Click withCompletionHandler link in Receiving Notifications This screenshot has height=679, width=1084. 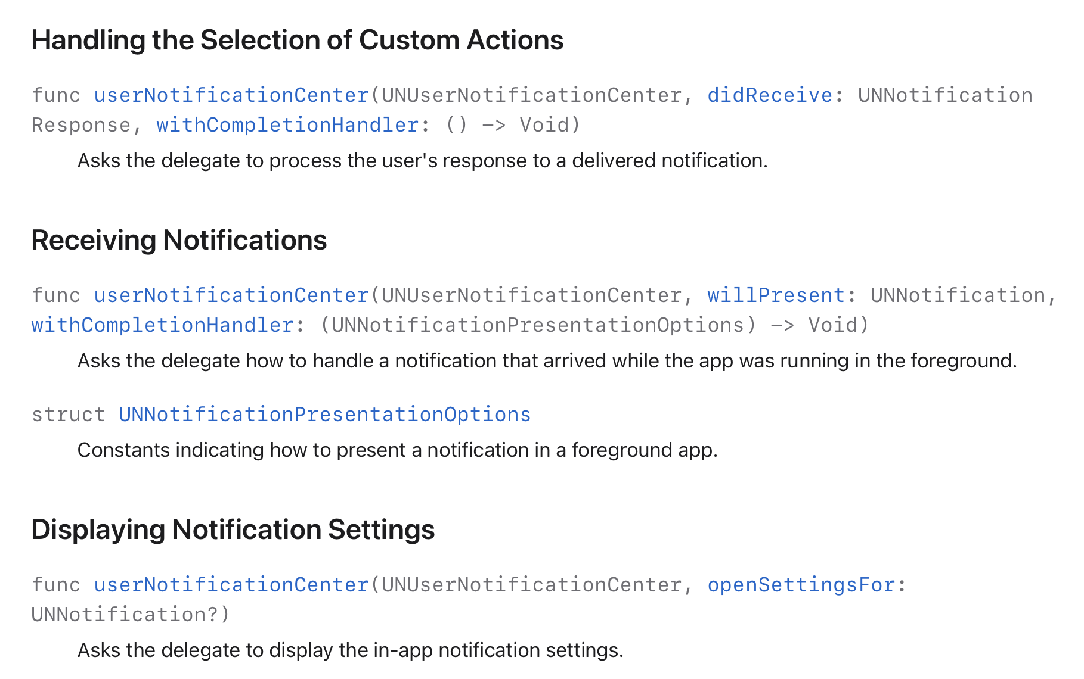tap(162, 325)
